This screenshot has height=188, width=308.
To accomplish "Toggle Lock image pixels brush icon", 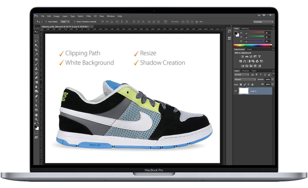I will click(x=245, y=84).
